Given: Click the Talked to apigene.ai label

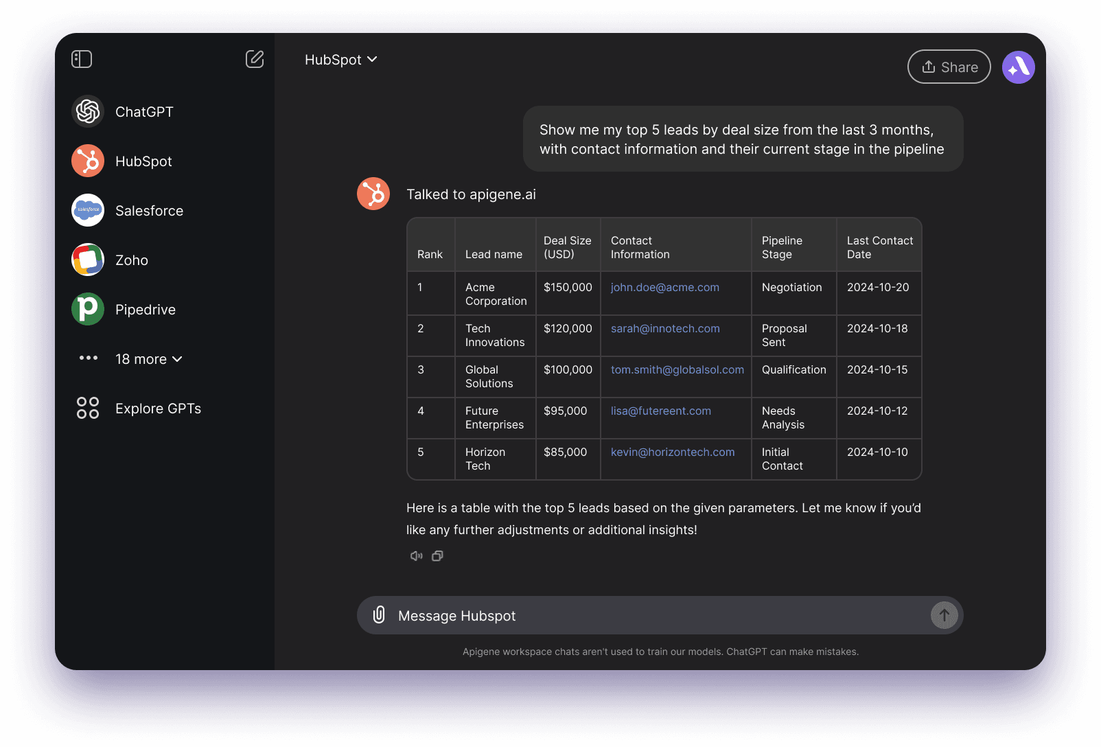Looking at the screenshot, I should [x=471, y=194].
